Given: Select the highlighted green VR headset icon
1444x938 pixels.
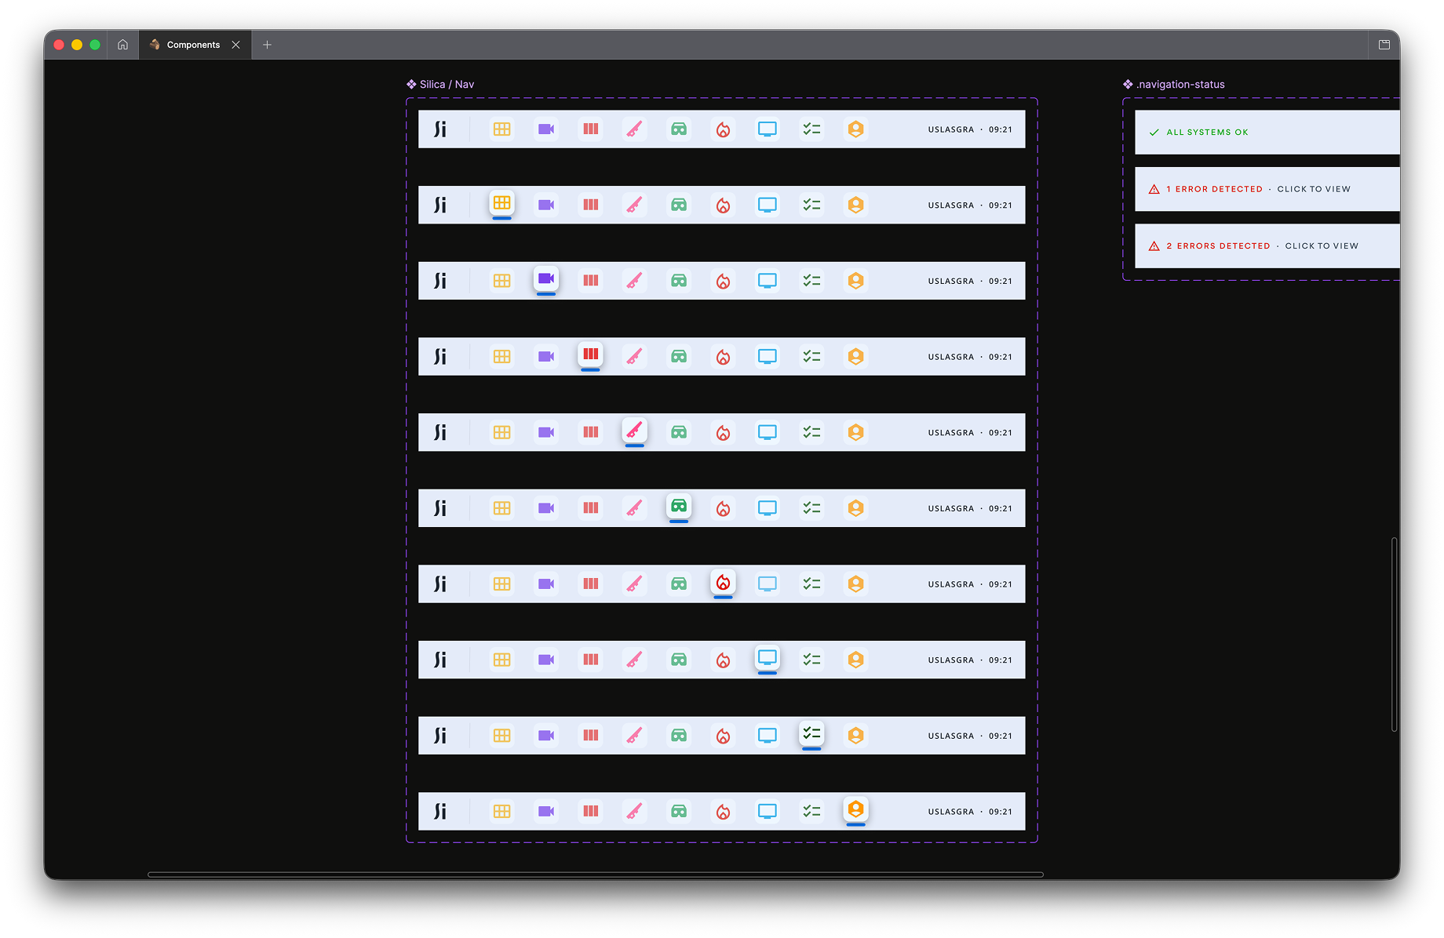Looking at the screenshot, I should pyautogui.click(x=679, y=507).
